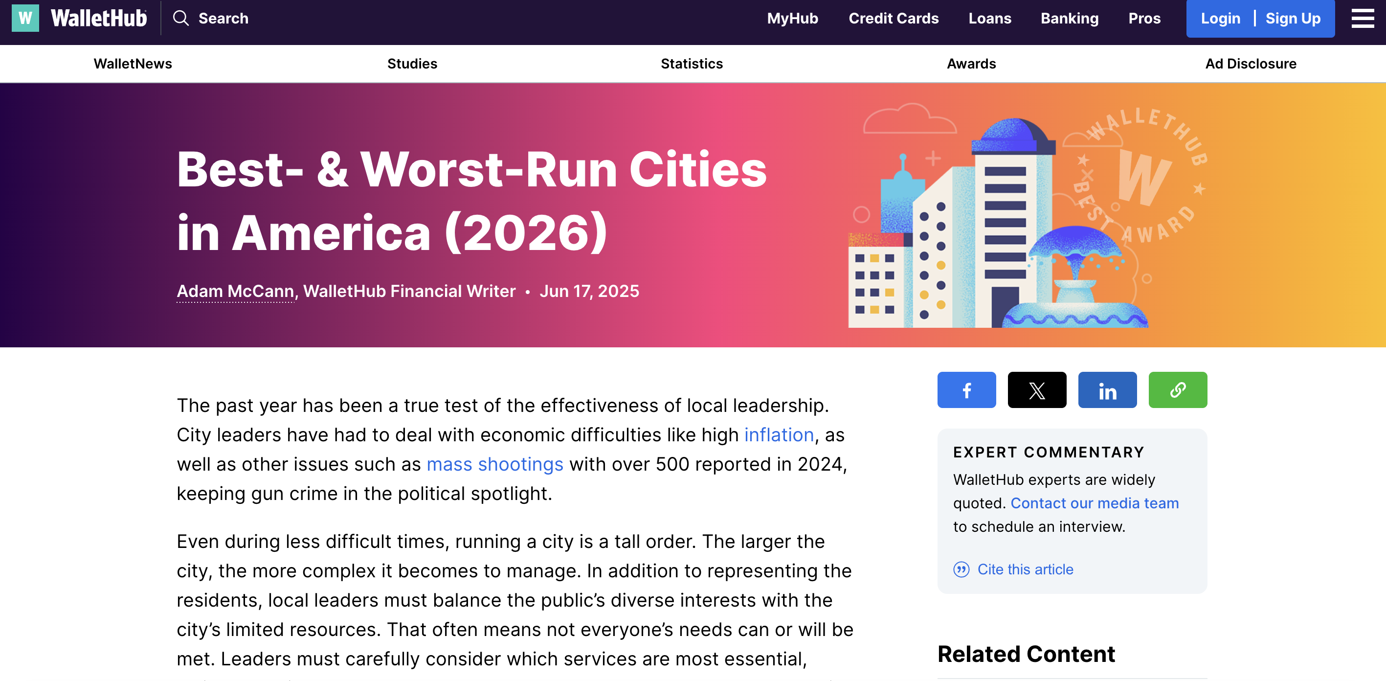Click the Sign Up button
The image size is (1386, 681).
tap(1293, 18)
